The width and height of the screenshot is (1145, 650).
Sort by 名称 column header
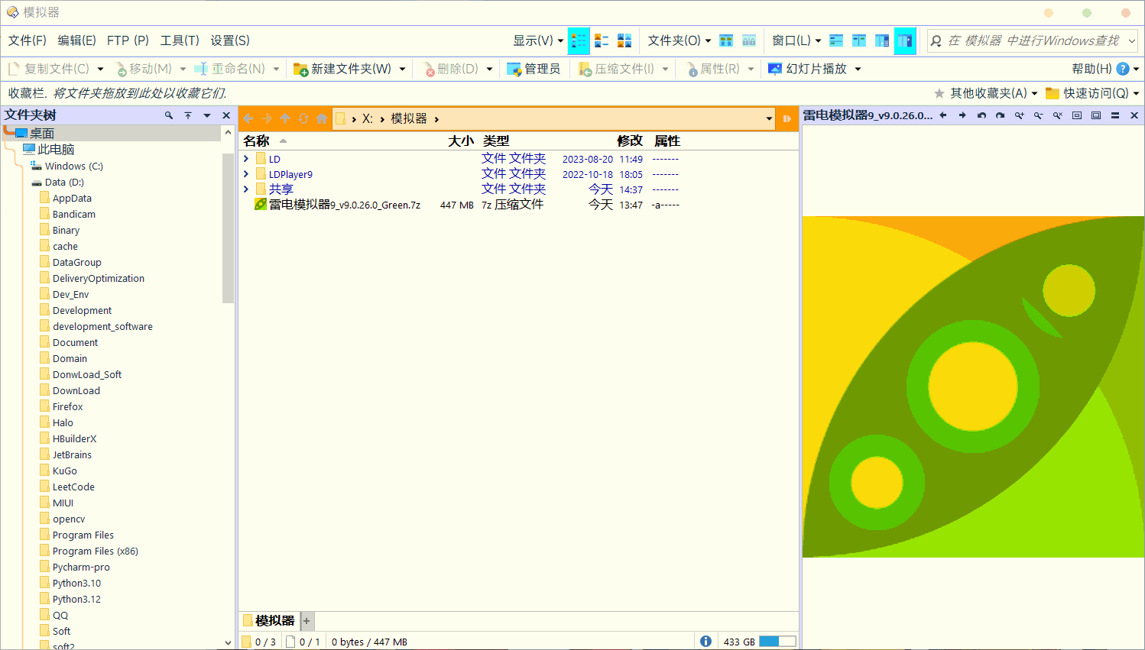click(x=257, y=141)
